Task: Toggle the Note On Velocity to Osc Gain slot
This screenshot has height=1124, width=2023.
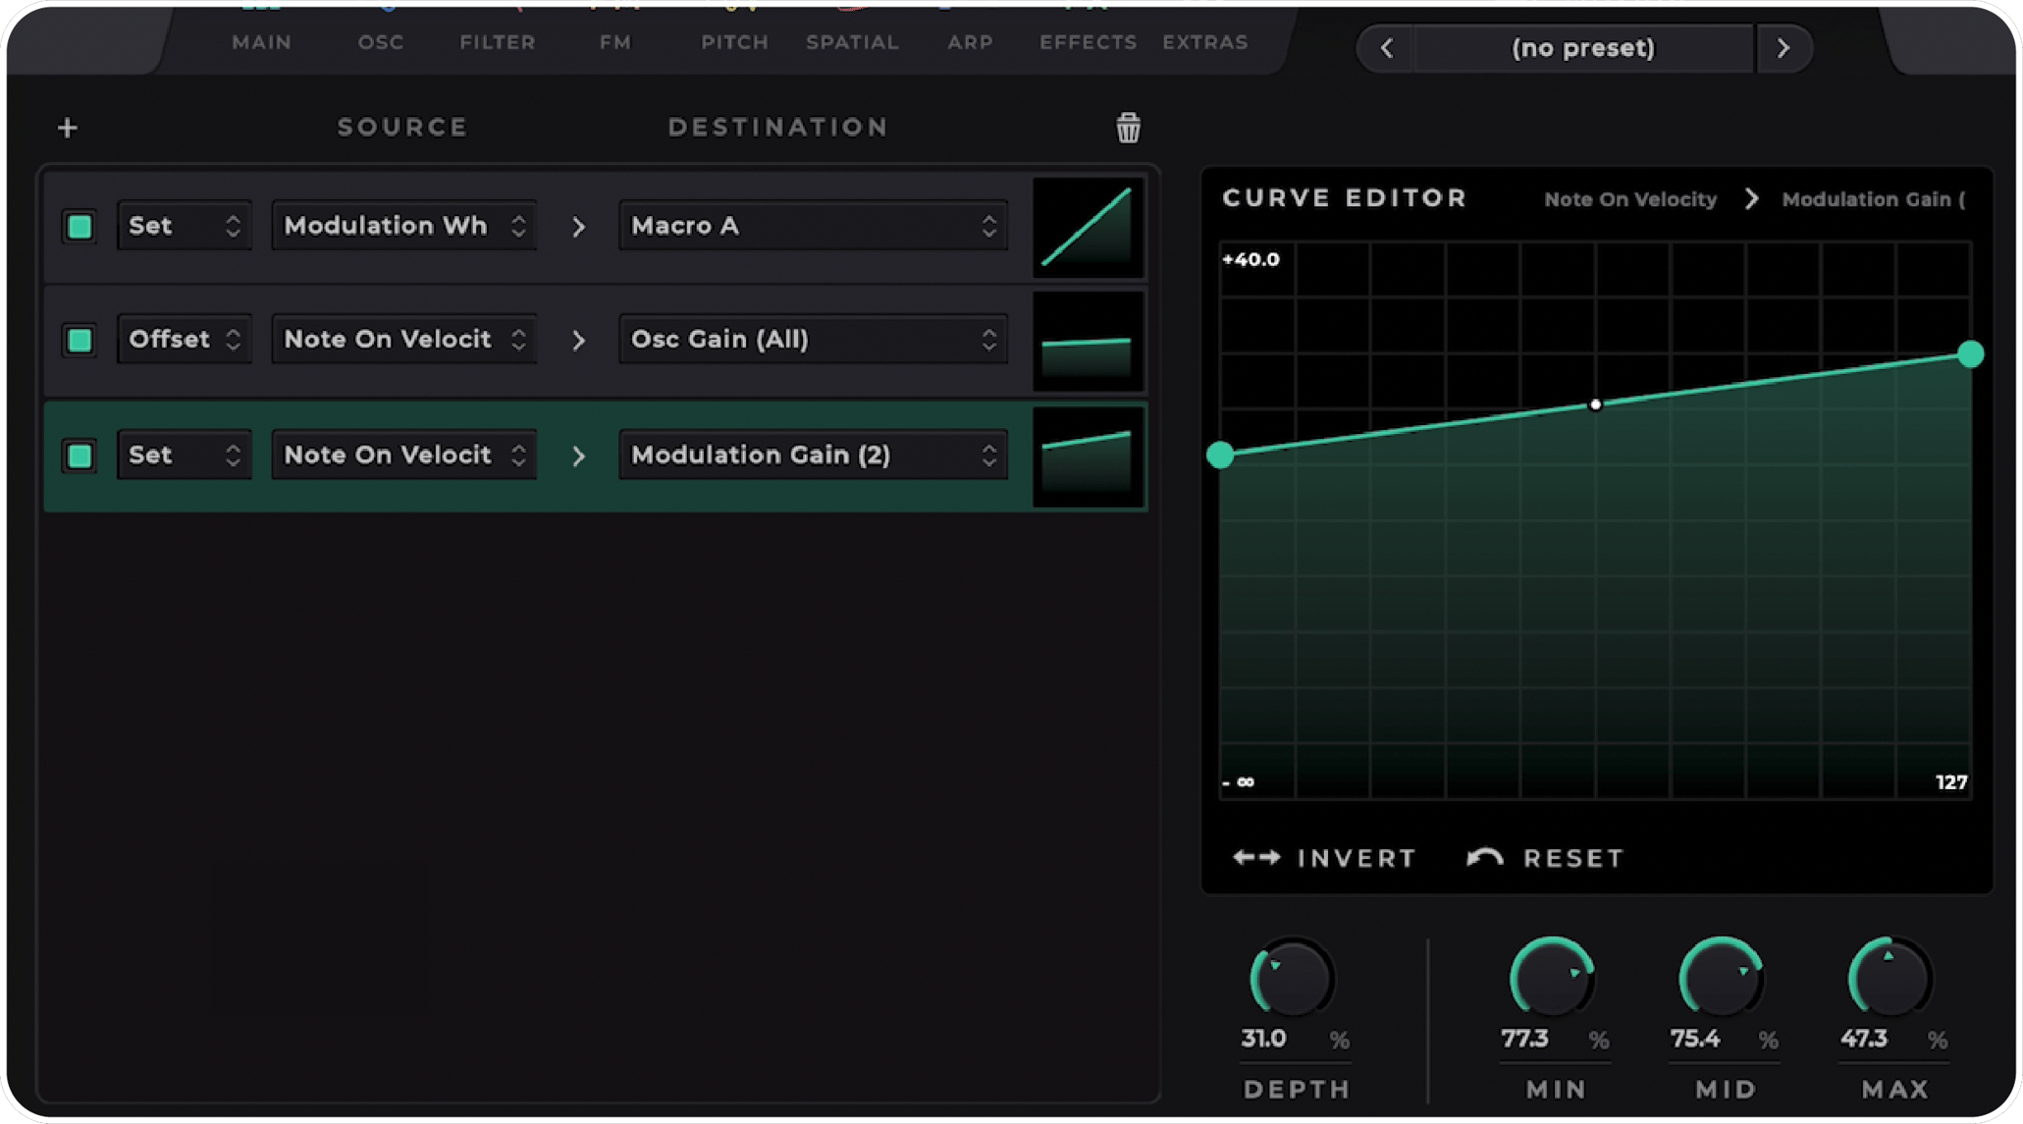Action: tap(80, 339)
